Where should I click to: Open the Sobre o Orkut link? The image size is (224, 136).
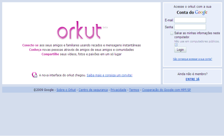click(x=66, y=90)
